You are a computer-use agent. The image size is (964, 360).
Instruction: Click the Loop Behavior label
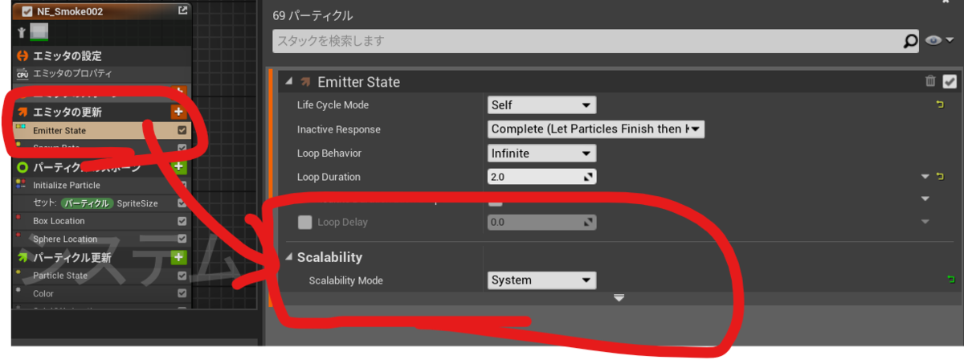(x=329, y=153)
